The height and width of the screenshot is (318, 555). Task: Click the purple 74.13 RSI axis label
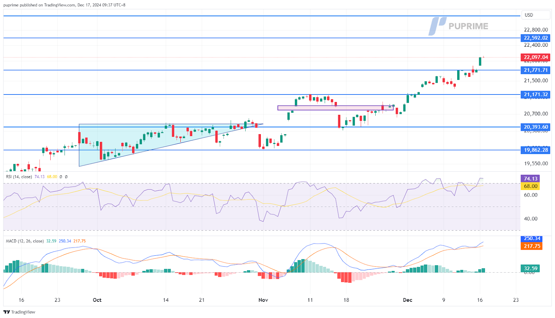(530, 179)
